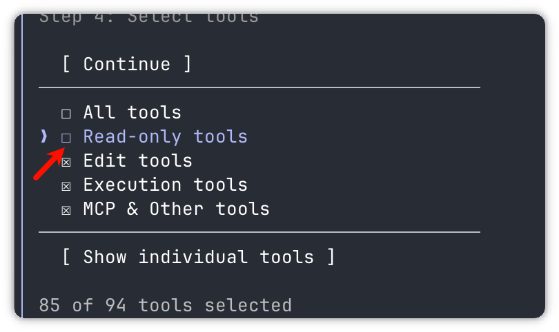Click the selection cursor chevron beside Read-only tools
Viewport: 559px width, 332px height.
click(44, 136)
